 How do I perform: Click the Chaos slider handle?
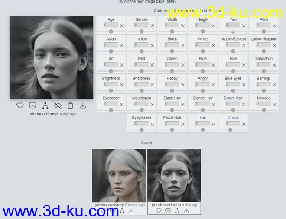click(x=231, y=130)
